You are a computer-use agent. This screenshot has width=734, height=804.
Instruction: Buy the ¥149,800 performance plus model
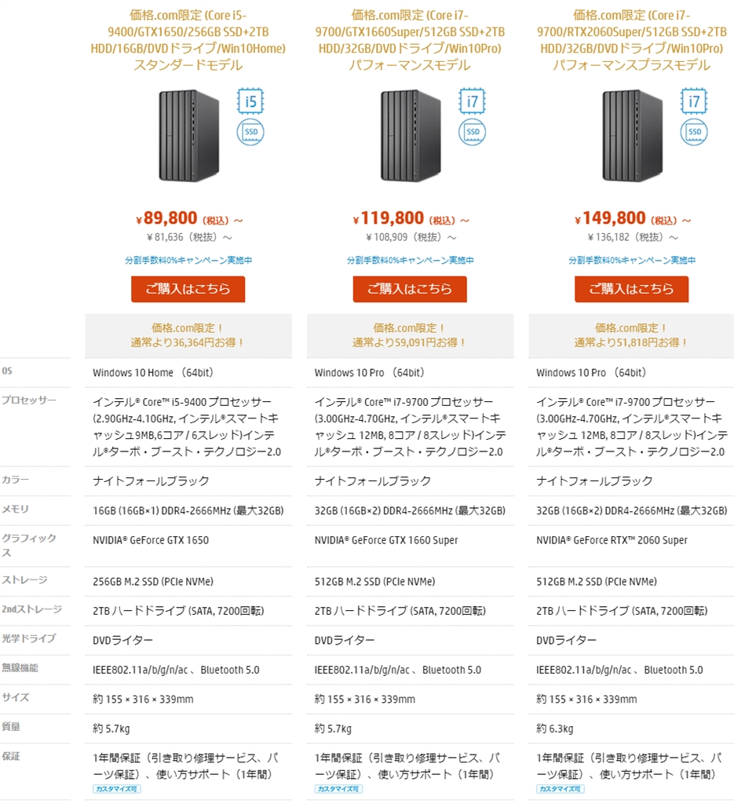631,289
